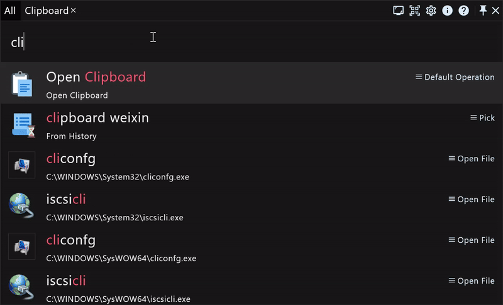Open help with question mark icon
The width and height of the screenshot is (503, 305).
[463, 11]
